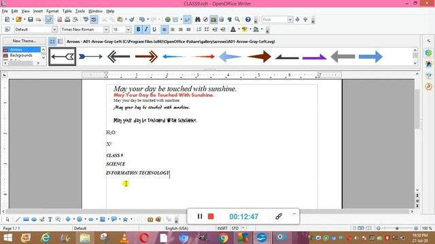Open the Print icon in toolbar
Viewport: 435px width, 244px height.
(67, 20)
